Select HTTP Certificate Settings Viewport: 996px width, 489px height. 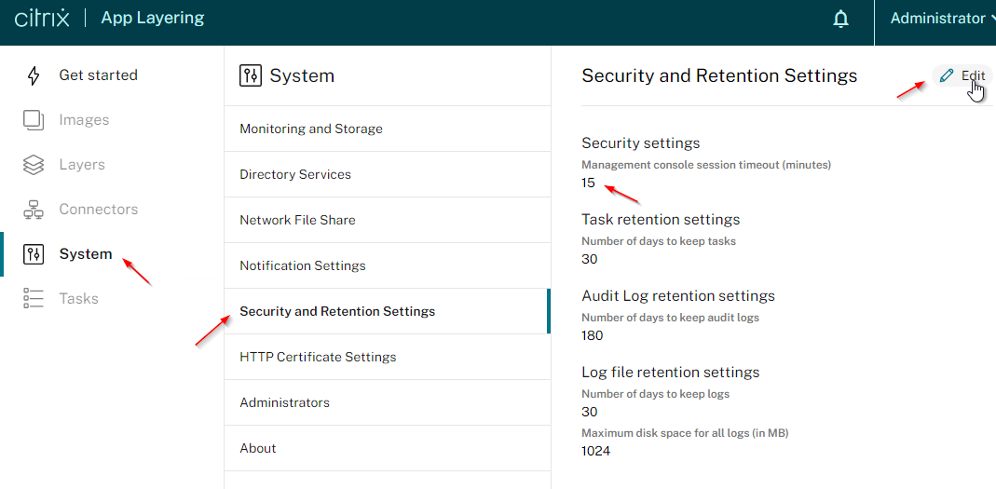click(387, 357)
